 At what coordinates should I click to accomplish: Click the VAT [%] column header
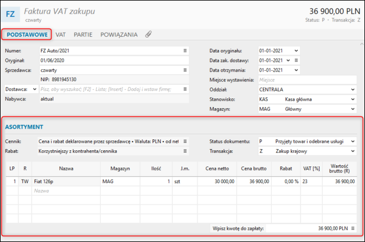click(x=311, y=169)
